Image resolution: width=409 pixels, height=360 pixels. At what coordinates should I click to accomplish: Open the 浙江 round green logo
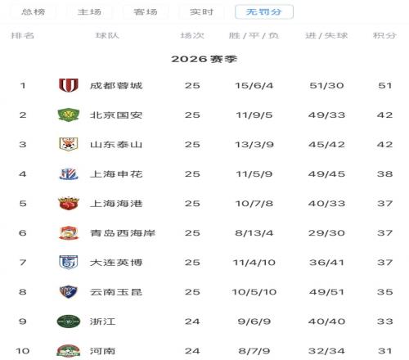coord(69,322)
